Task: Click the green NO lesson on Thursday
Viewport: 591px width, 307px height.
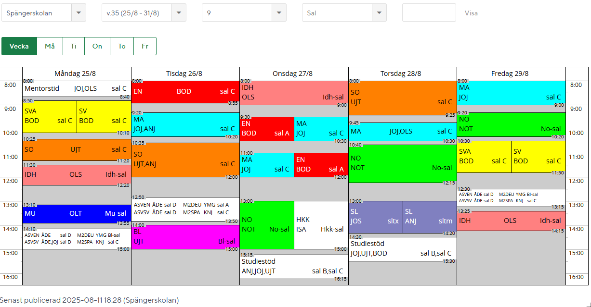Action: pos(402,163)
